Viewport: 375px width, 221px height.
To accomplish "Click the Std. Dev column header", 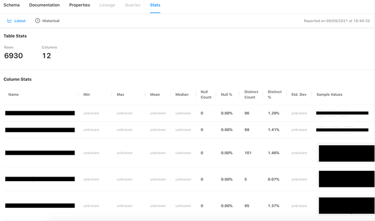I will click(x=299, y=95).
